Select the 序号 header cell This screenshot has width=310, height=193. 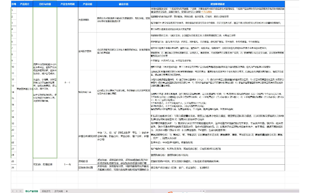coord(14,4)
